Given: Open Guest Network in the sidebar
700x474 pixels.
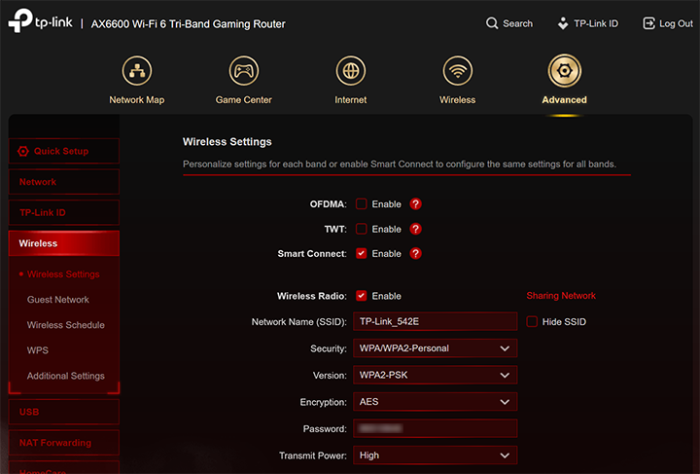Looking at the screenshot, I should pyautogui.click(x=58, y=300).
